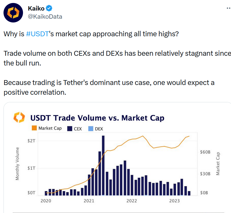Open the #USDT hashtag link
Viewport: 231px width, 213px height.
click(37, 34)
